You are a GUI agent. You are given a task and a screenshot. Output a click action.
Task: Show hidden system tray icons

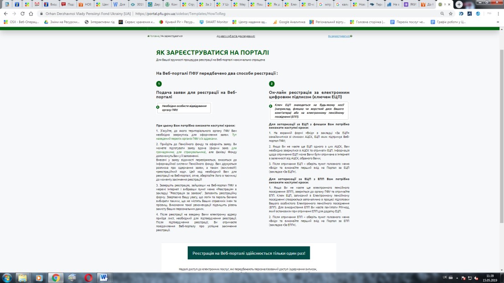tap(457, 278)
